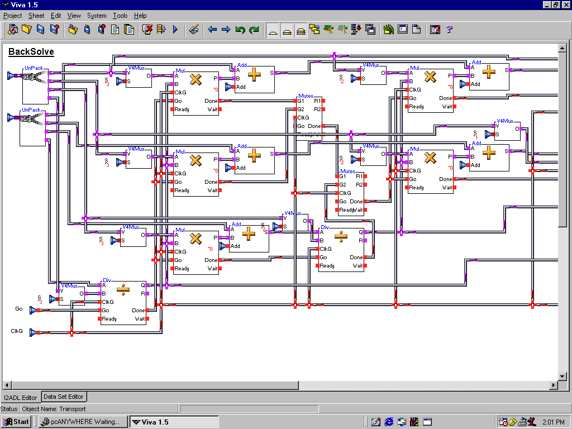The image size is (572, 429).
Task: Open the Project menu
Action: 13,16
